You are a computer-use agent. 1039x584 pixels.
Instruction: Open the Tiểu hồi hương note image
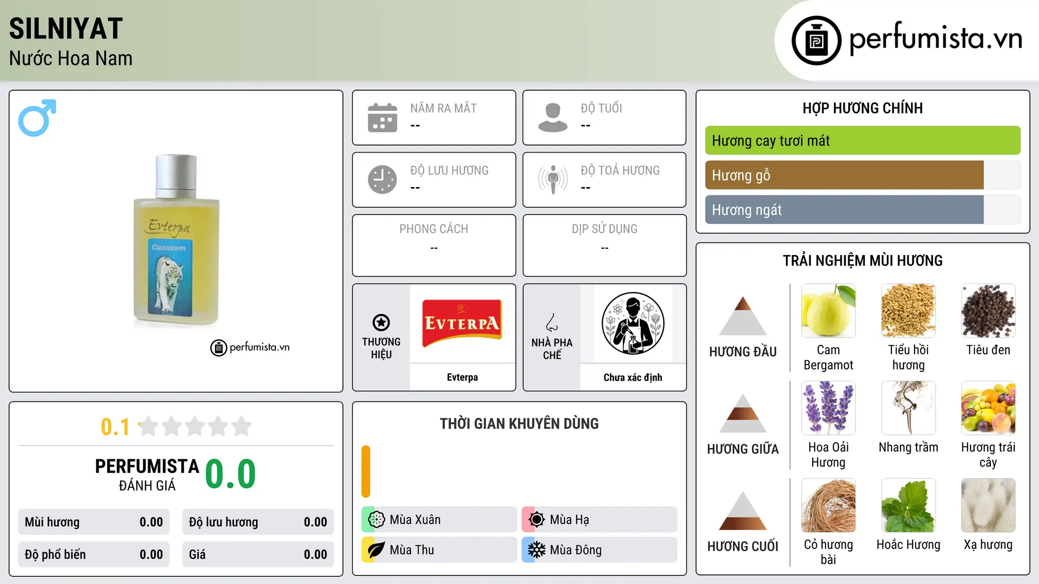pos(908,310)
